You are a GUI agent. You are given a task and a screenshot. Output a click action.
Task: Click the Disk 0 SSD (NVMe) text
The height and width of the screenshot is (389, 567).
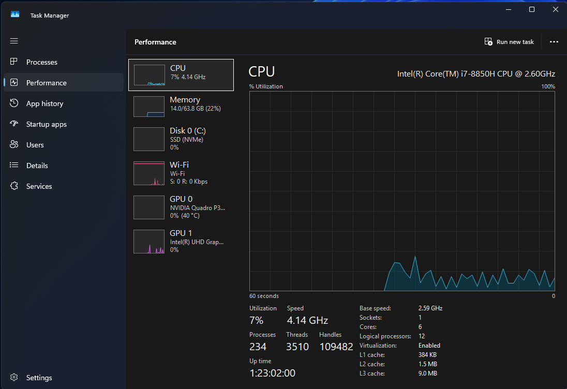188,139
